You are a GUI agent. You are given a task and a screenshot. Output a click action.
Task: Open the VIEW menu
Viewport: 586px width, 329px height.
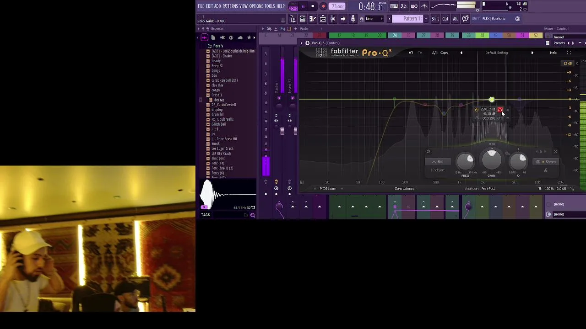243,6
